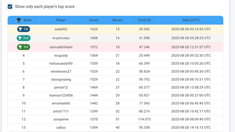Click the time value 114.073
The image size is (235, 132).
[144, 119]
